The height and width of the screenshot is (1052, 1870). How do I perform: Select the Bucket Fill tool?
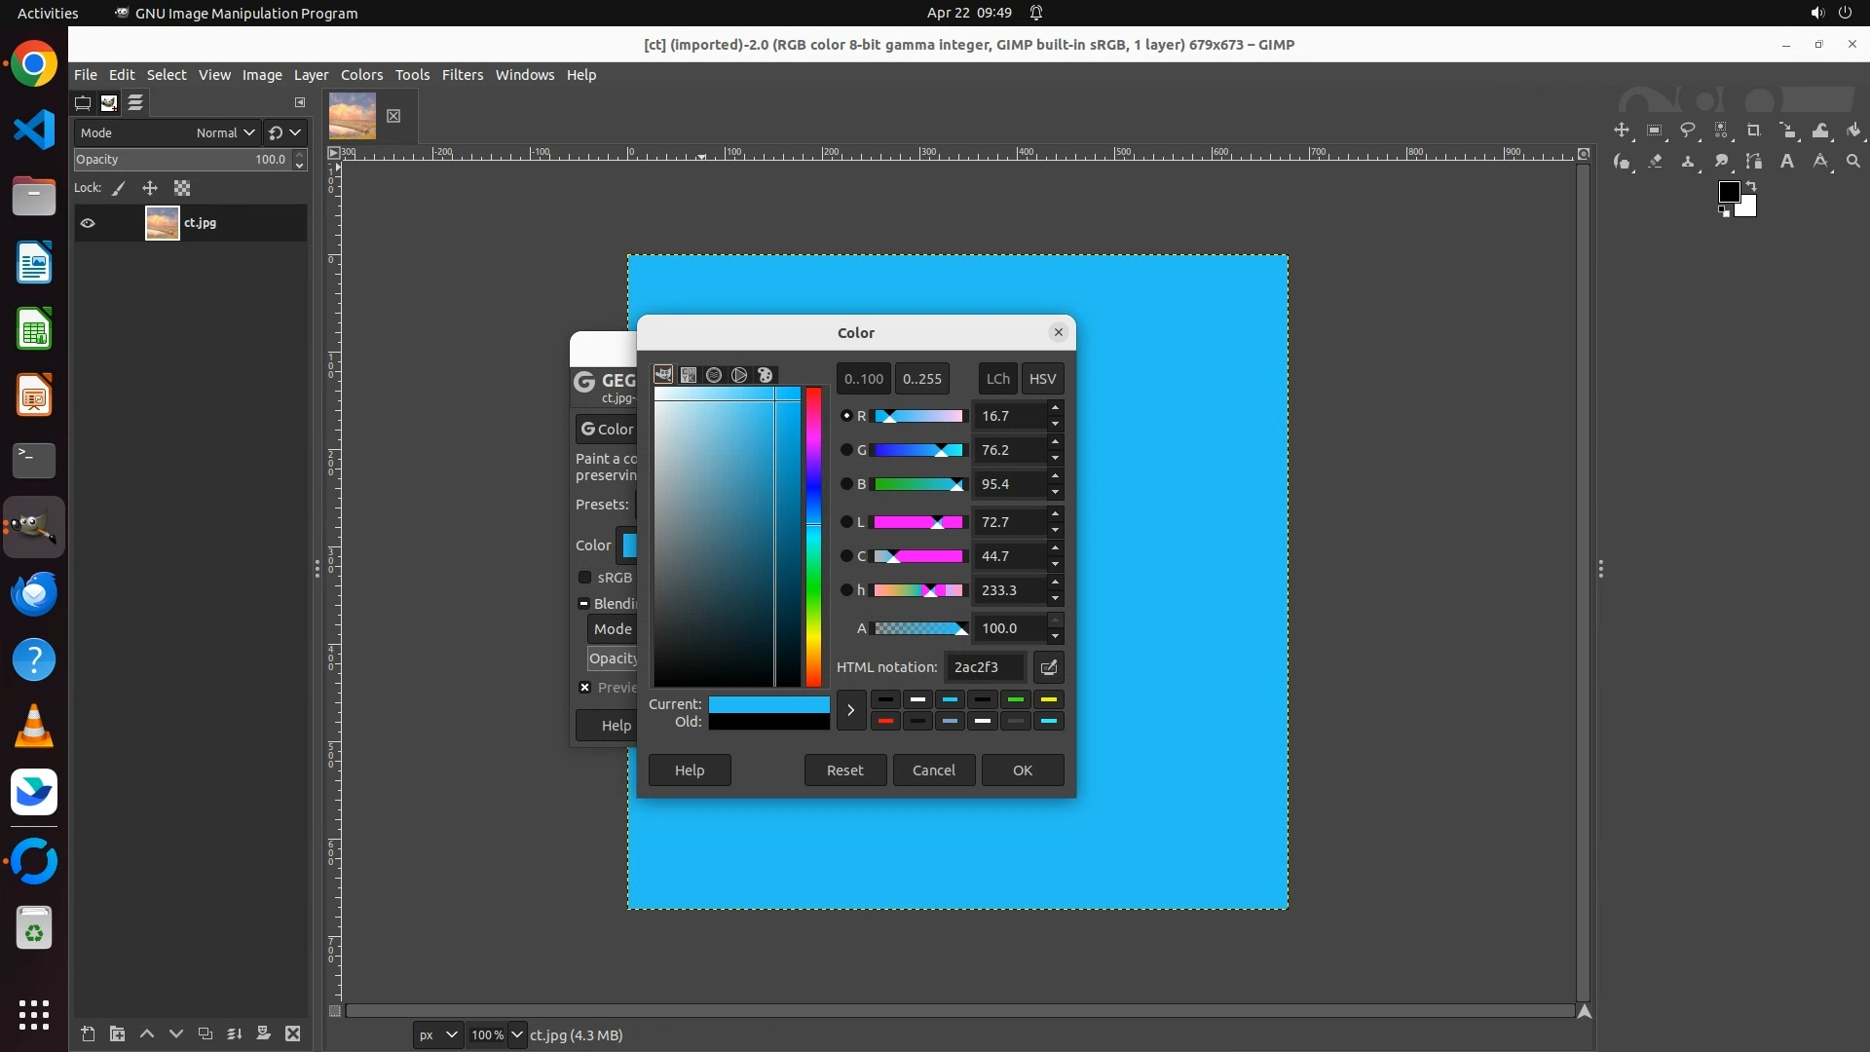1853,131
